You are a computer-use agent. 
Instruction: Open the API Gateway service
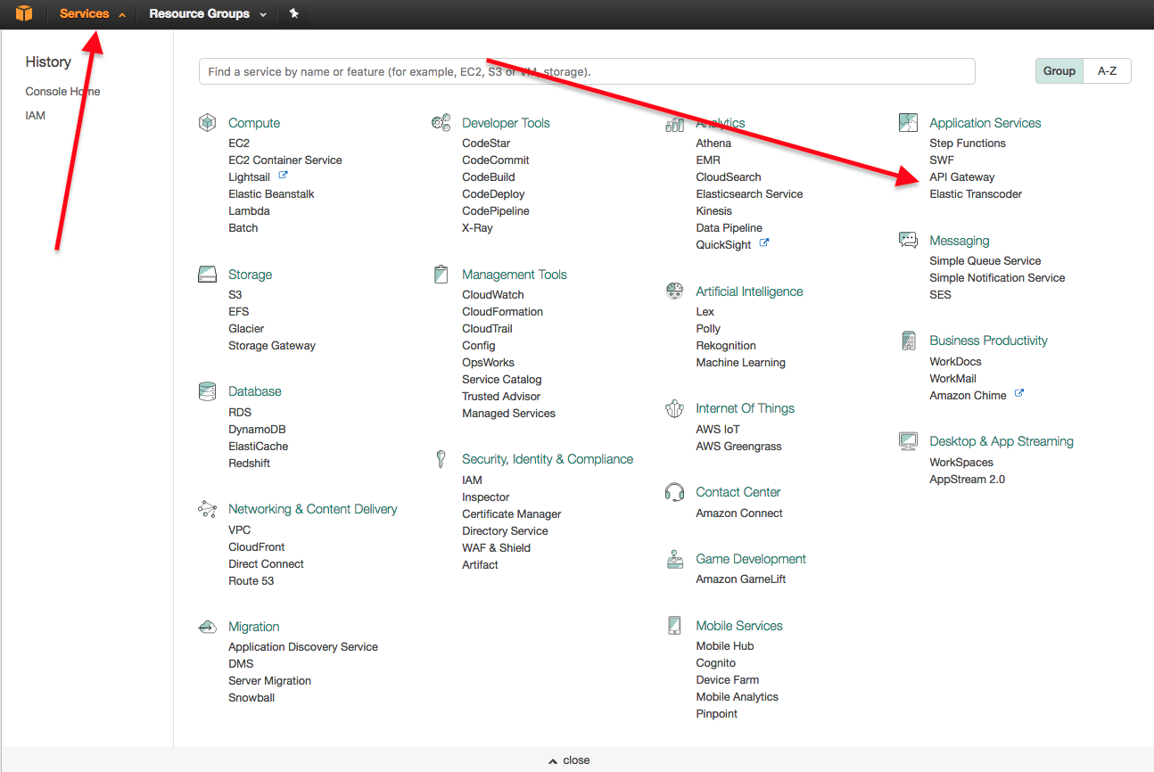tap(962, 177)
